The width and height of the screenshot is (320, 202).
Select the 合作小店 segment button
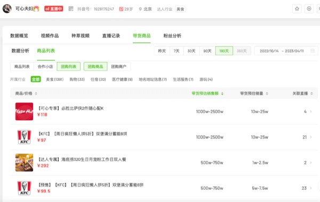(45, 66)
